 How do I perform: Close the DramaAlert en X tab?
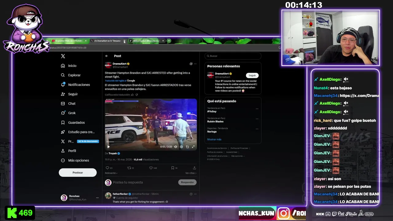(x=124, y=41)
